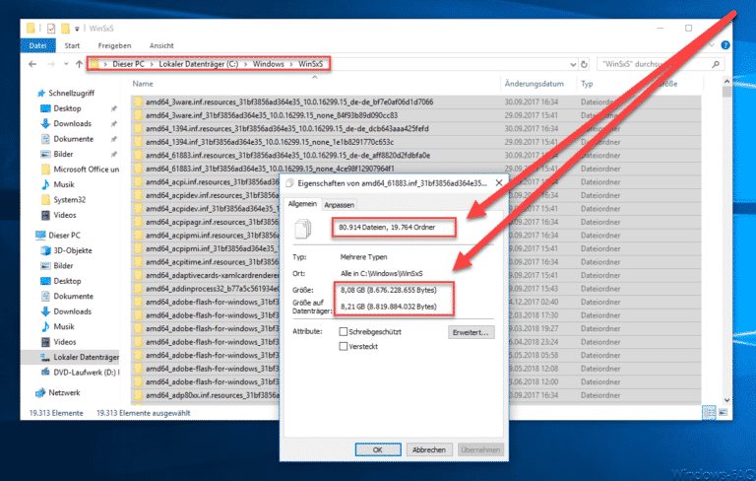Open Bilder under Schnellzugriff
The width and height of the screenshot is (756, 481).
(63, 154)
